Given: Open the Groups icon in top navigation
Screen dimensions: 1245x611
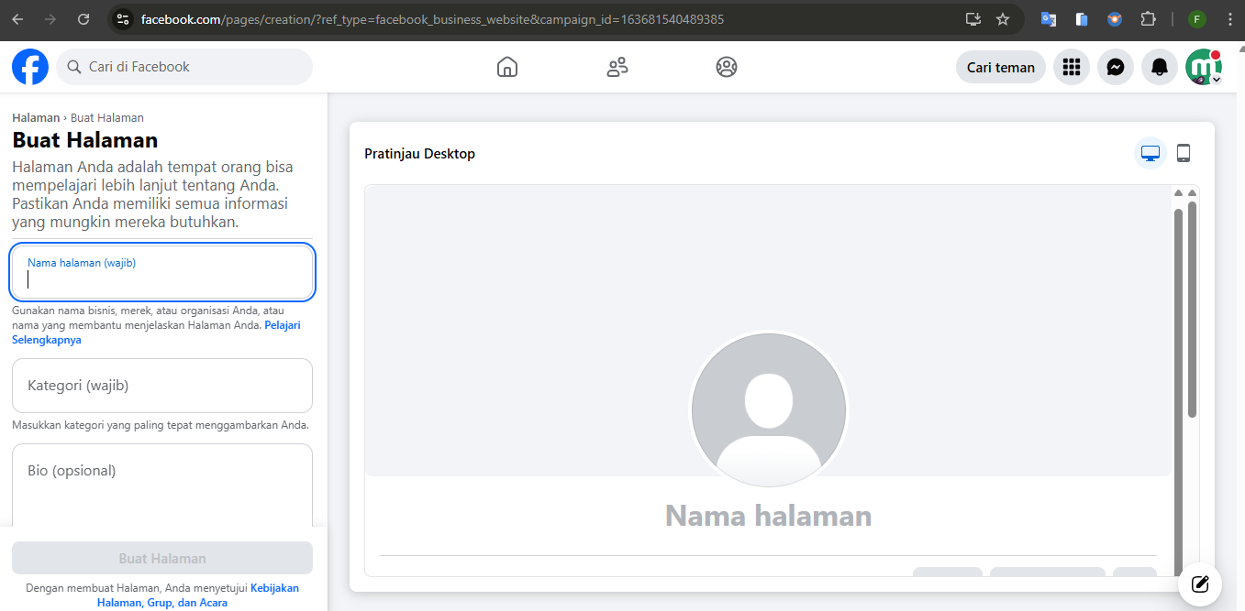Looking at the screenshot, I should click(x=727, y=67).
